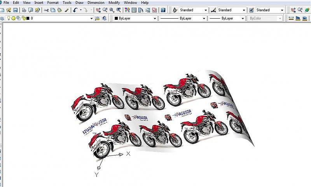Open the Properties palette icon
Viewport: 311px width, 187px height.
127,10
